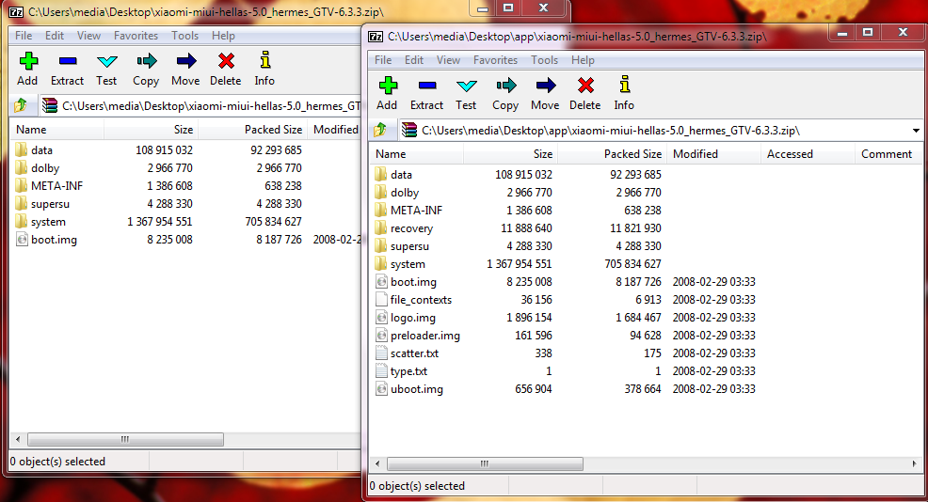
Task: Open the Tools menu in the right window
Action: coord(544,60)
